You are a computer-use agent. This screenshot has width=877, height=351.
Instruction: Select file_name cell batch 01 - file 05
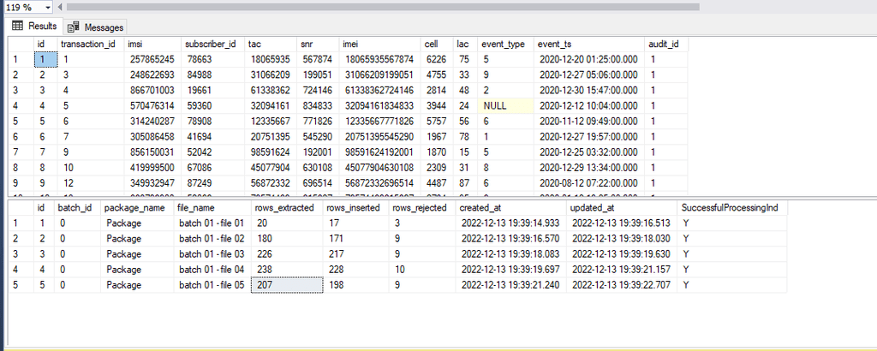pos(212,285)
